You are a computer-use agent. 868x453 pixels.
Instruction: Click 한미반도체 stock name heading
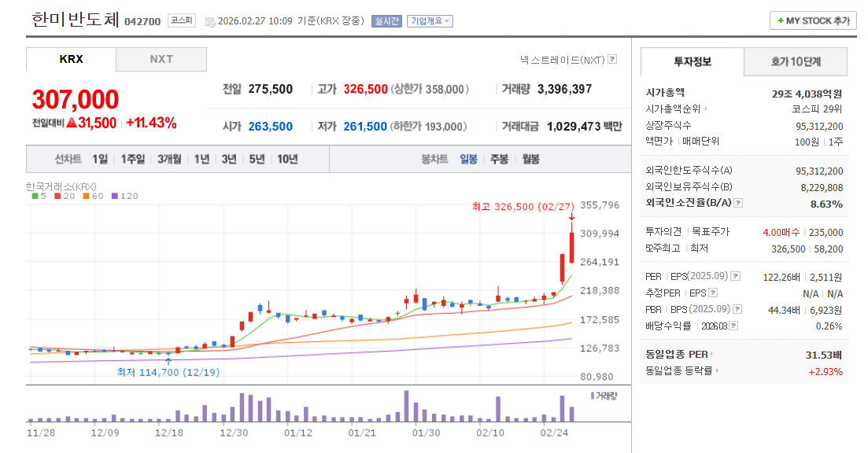76,20
